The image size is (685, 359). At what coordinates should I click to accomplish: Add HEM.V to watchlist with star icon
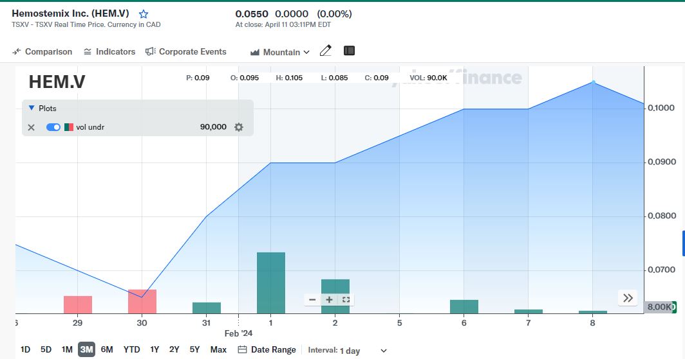coord(144,14)
